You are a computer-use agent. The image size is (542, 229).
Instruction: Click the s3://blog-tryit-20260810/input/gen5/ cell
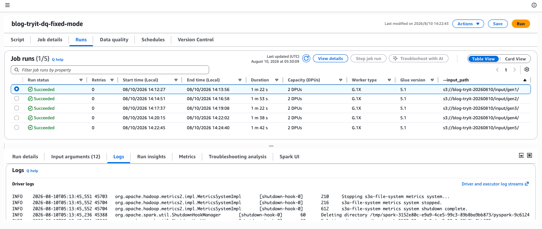pos(481,128)
